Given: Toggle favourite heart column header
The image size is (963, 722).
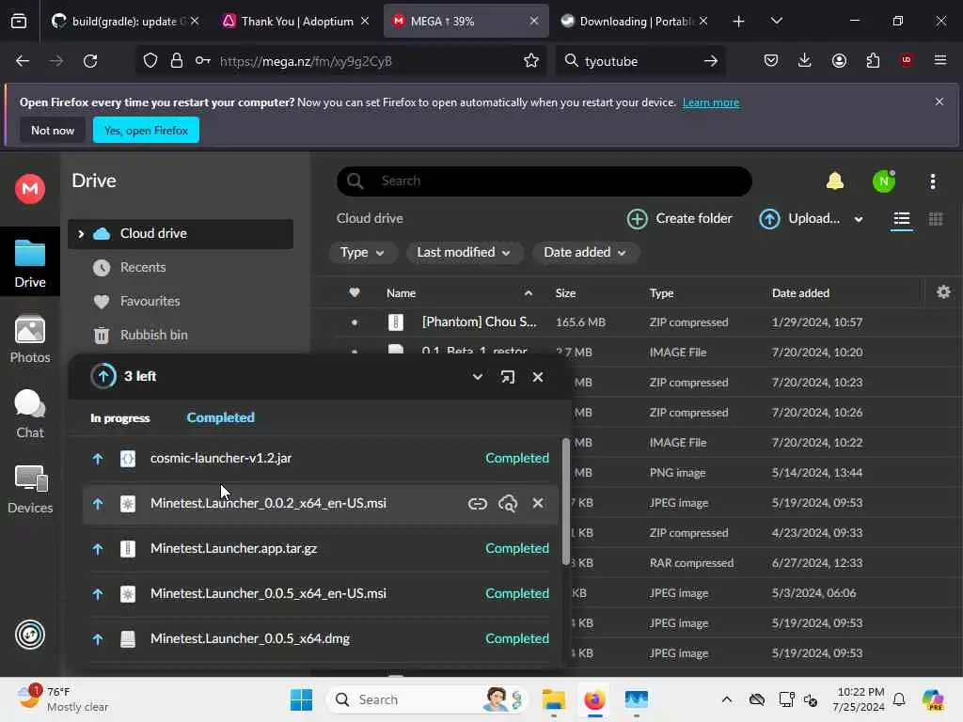Looking at the screenshot, I should click(355, 293).
